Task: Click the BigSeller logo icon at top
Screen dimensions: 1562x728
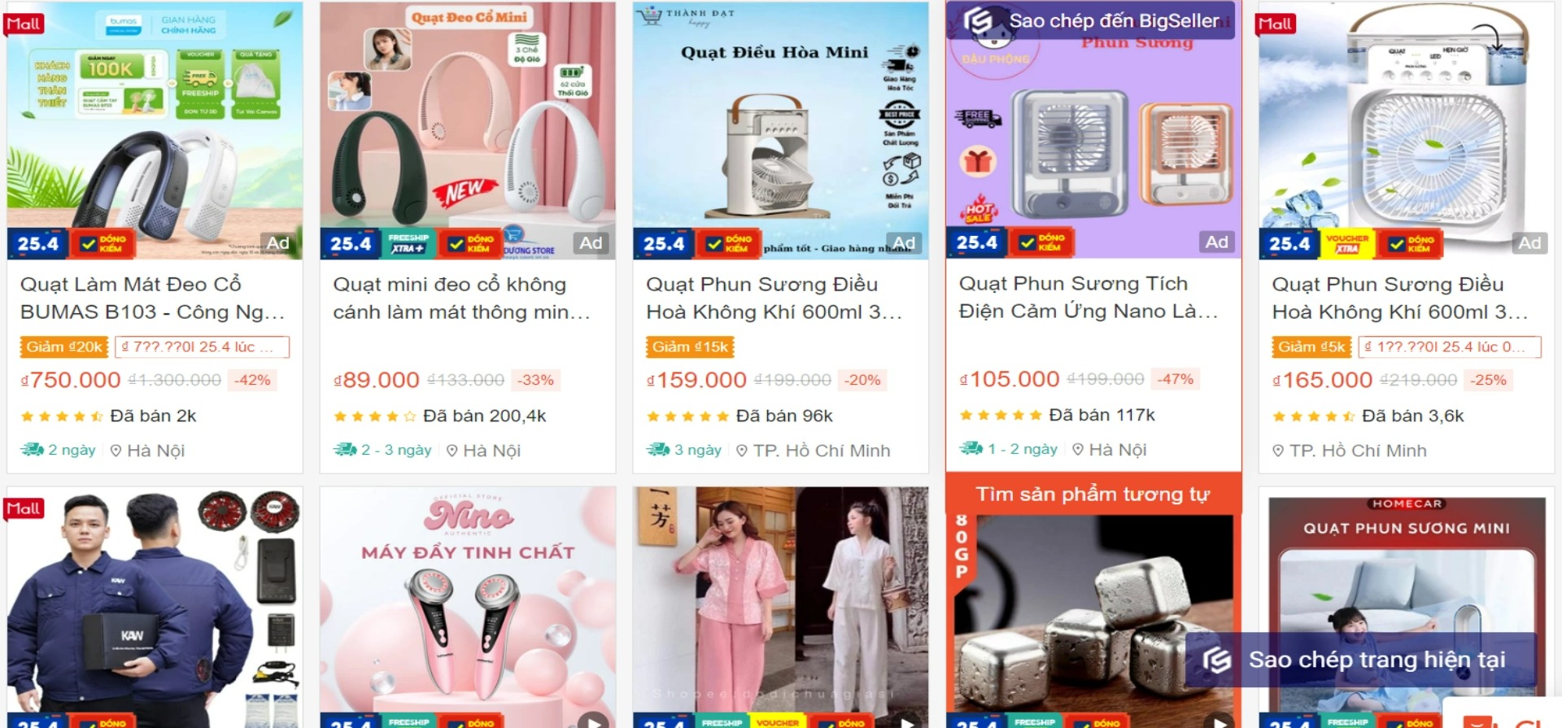Action: point(978,21)
